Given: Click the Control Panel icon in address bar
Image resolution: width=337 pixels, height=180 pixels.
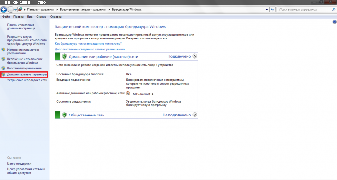Looking at the screenshot, I should click(x=20, y=10).
